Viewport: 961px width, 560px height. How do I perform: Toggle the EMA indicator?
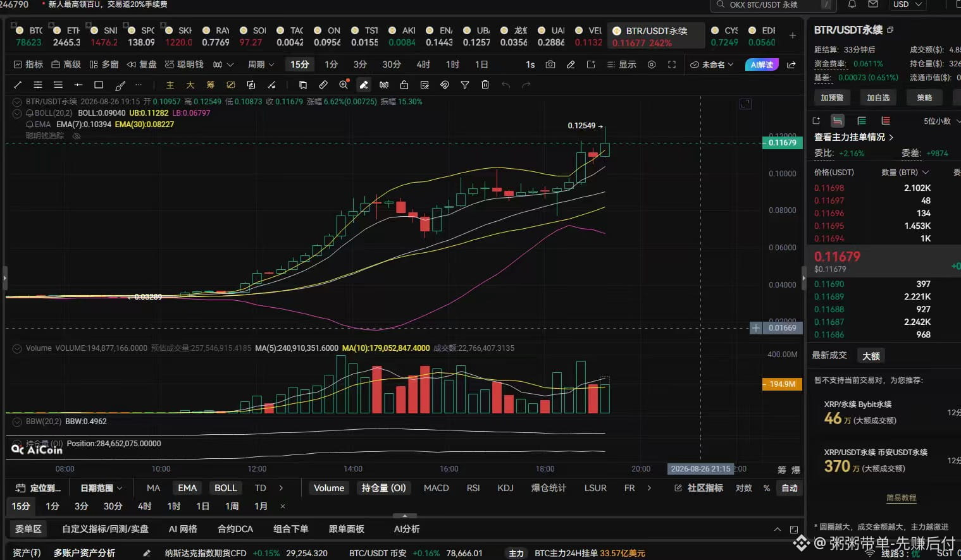pyautogui.click(x=187, y=488)
